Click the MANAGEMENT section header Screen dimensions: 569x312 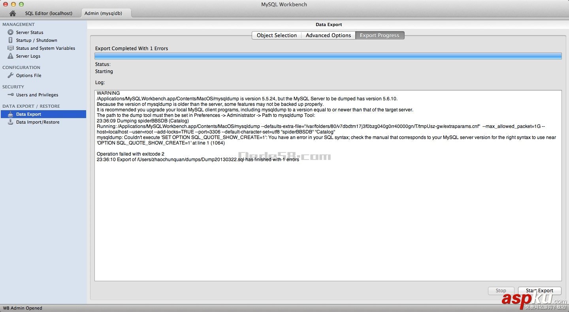19,24
